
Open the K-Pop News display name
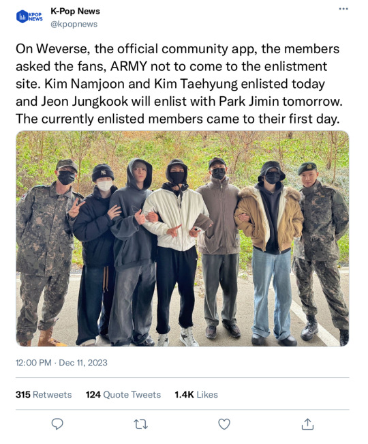(75, 11)
